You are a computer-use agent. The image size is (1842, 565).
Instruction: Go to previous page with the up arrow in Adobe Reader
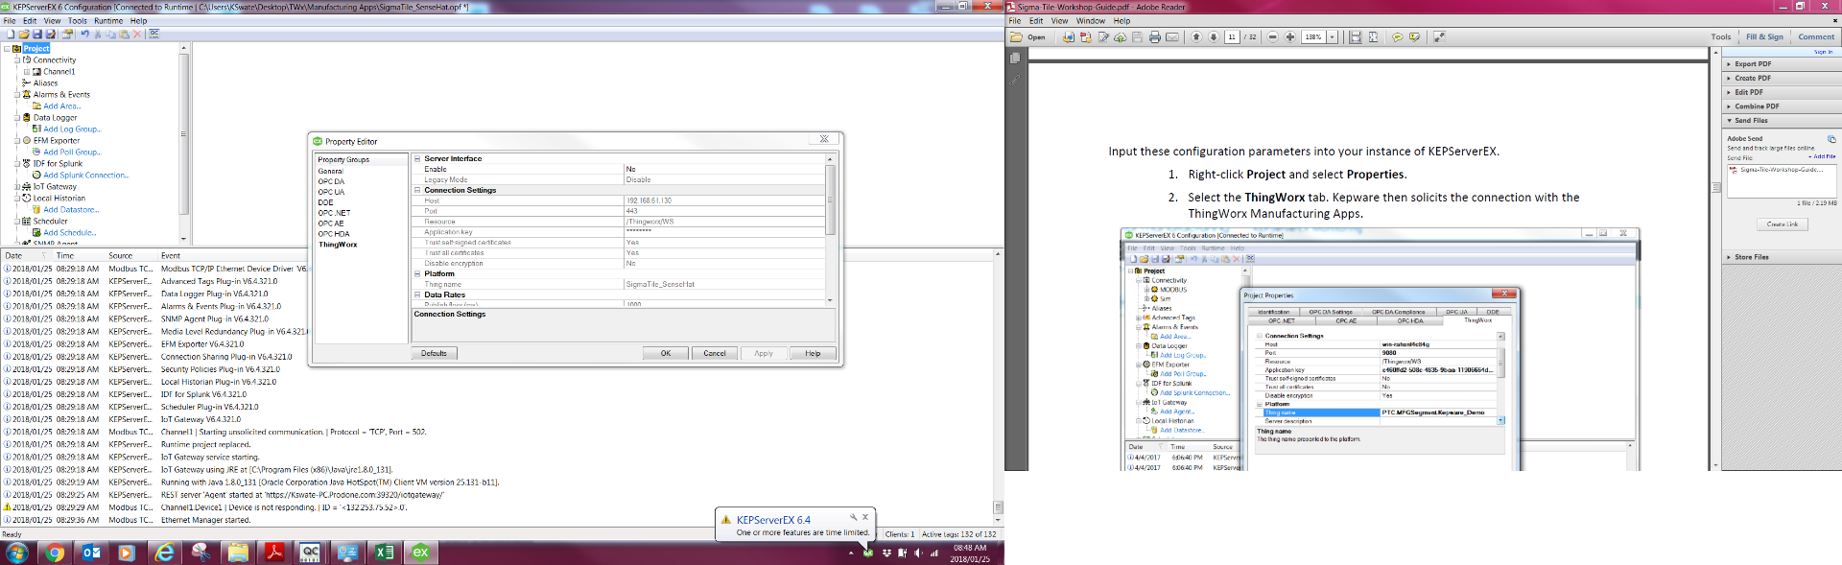tap(1196, 37)
